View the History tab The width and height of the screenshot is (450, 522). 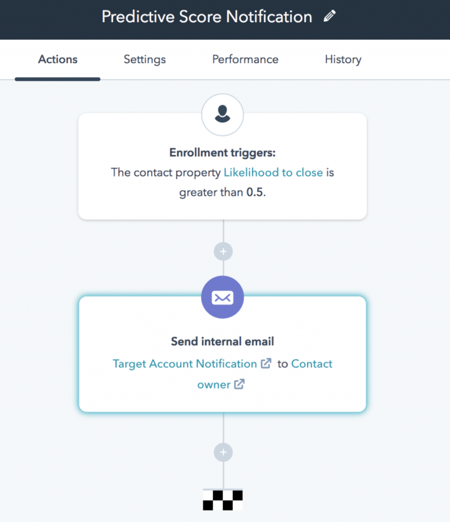point(343,59)
